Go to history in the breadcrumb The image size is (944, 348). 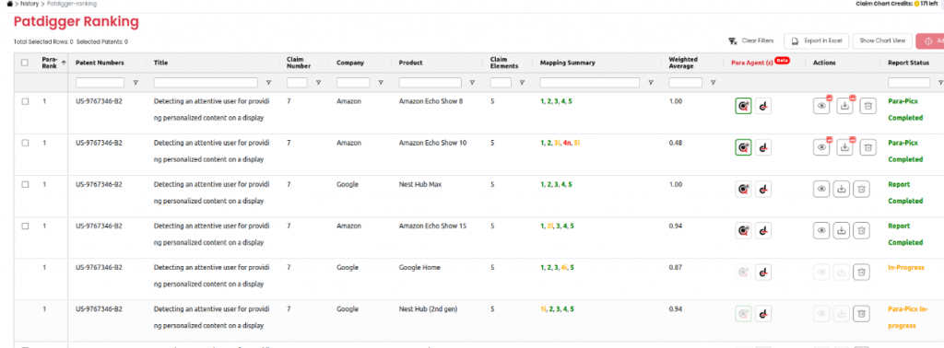point(29,4)
